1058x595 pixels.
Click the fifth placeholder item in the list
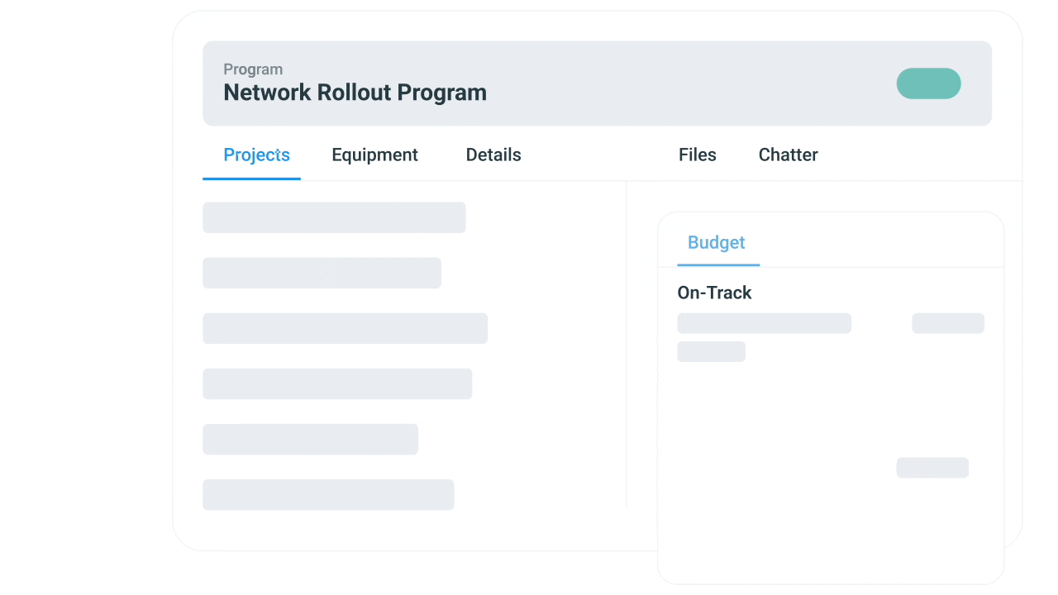(x=310, y=439)
